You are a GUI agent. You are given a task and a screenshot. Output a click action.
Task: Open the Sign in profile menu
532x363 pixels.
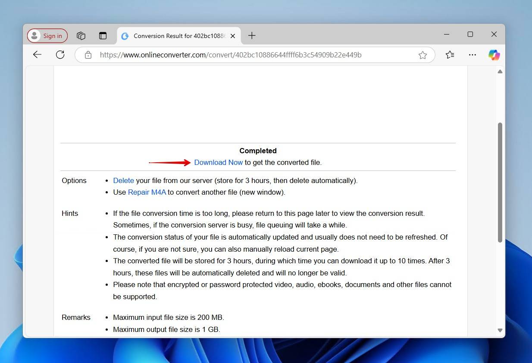click(x=47, y=36)
